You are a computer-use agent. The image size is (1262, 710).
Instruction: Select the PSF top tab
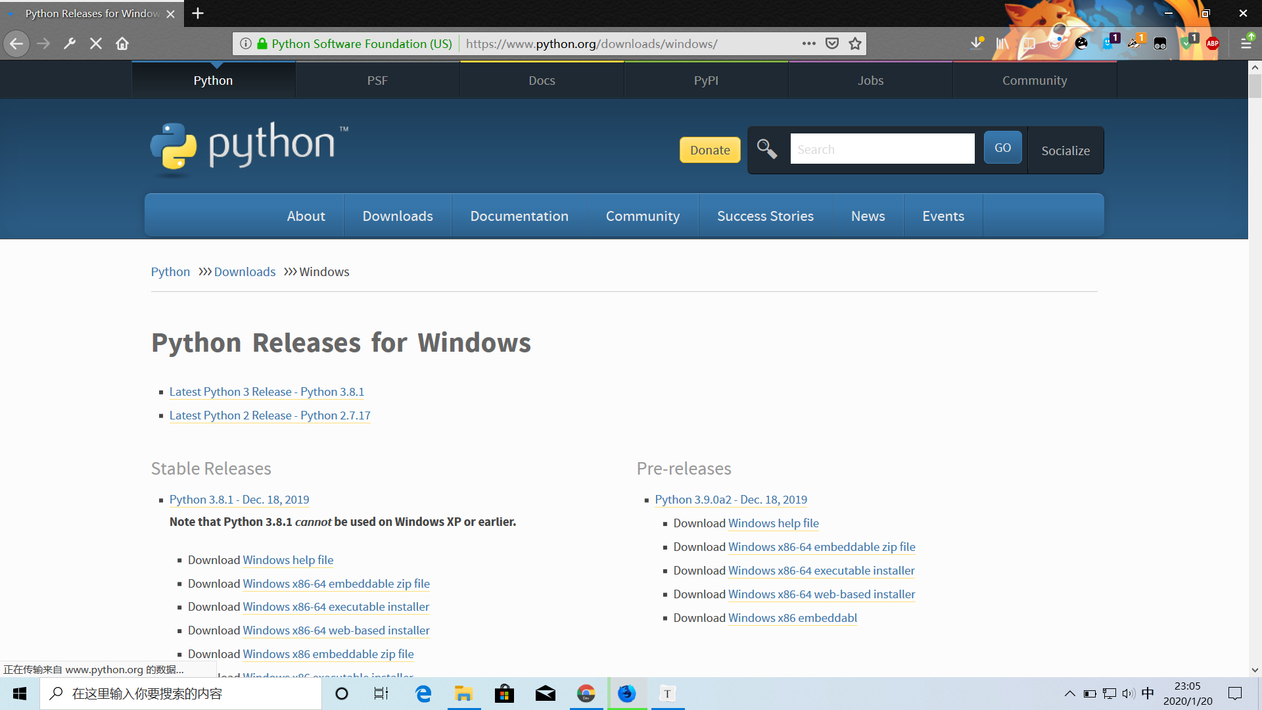click(x=378, y=80)
